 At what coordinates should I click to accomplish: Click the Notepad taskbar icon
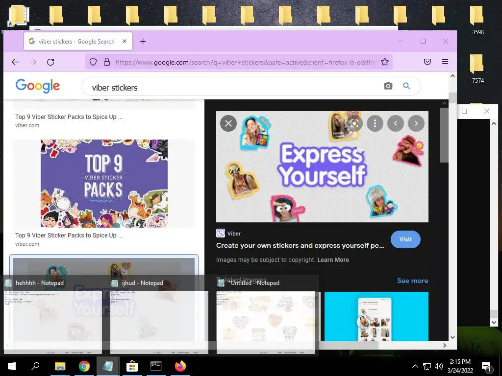click(x=108, y=366)
